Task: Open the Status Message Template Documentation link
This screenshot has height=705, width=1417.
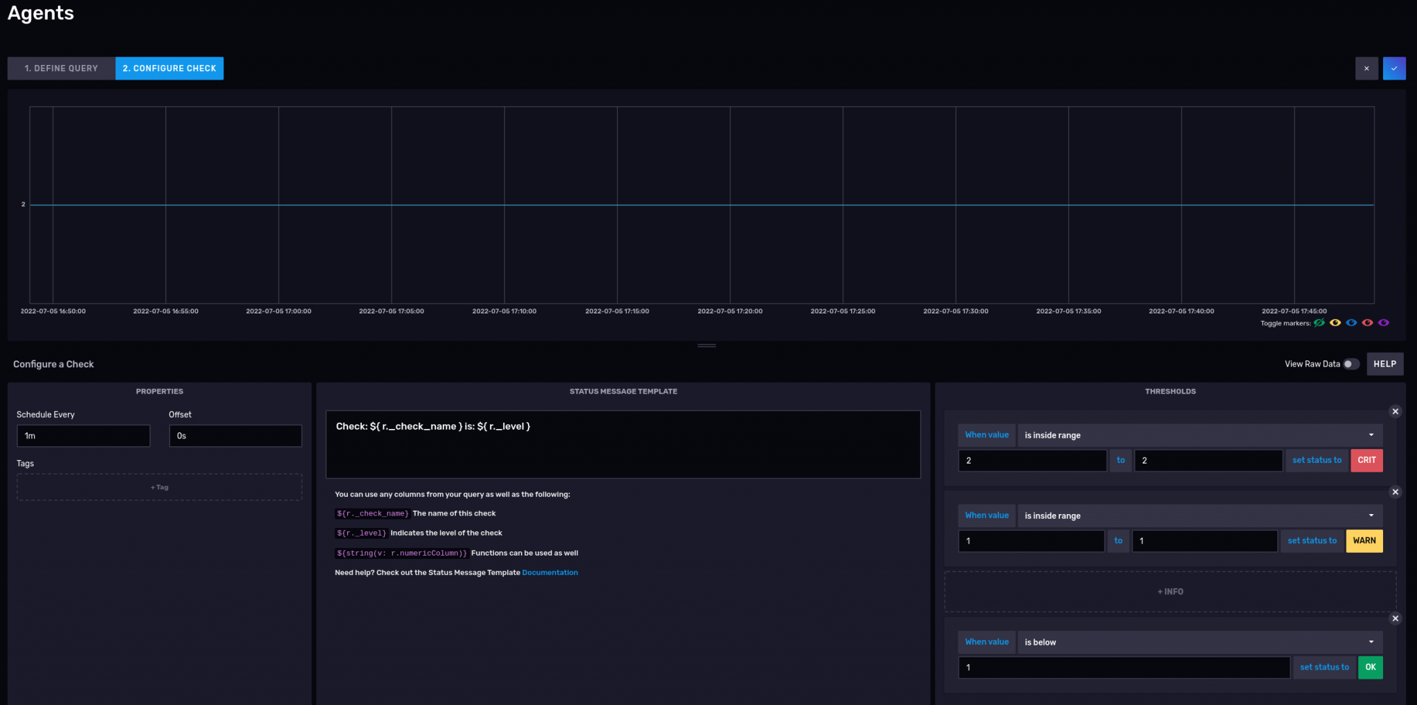Action: pyautogui.click(x=550, y=573)
